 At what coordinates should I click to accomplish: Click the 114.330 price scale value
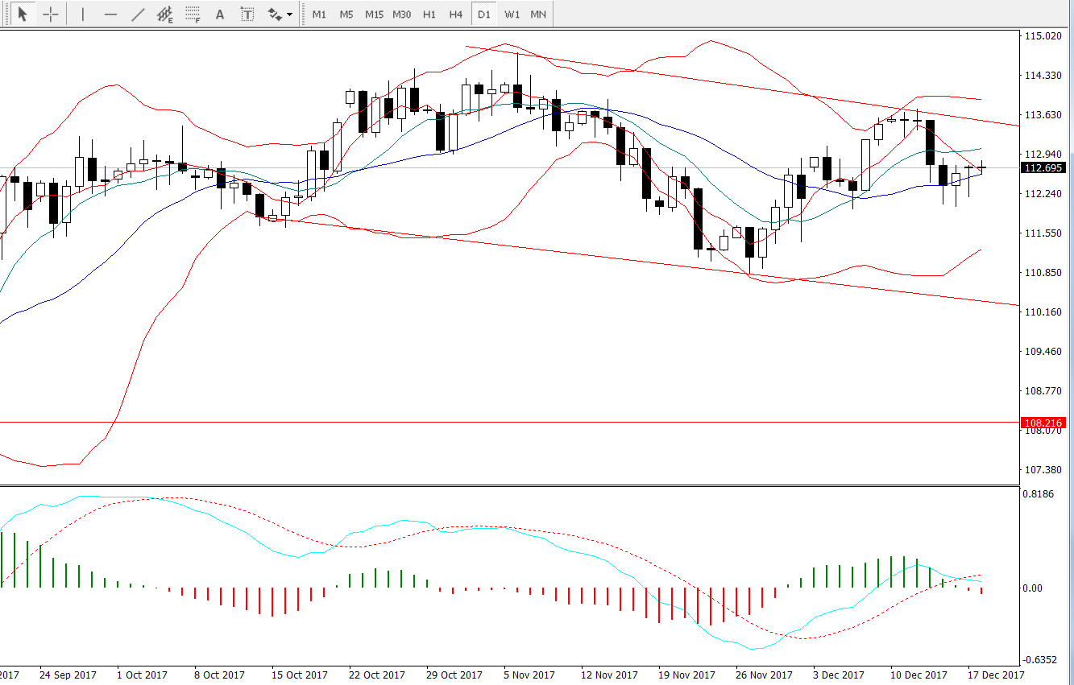click(x=1042, y=76)
